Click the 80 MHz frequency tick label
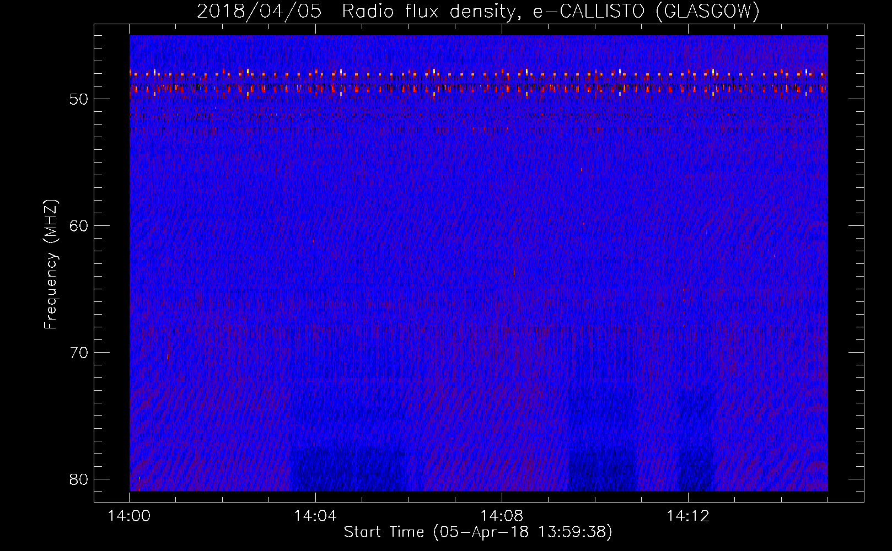This screenshot has height=551, width=892. (79, 480)
